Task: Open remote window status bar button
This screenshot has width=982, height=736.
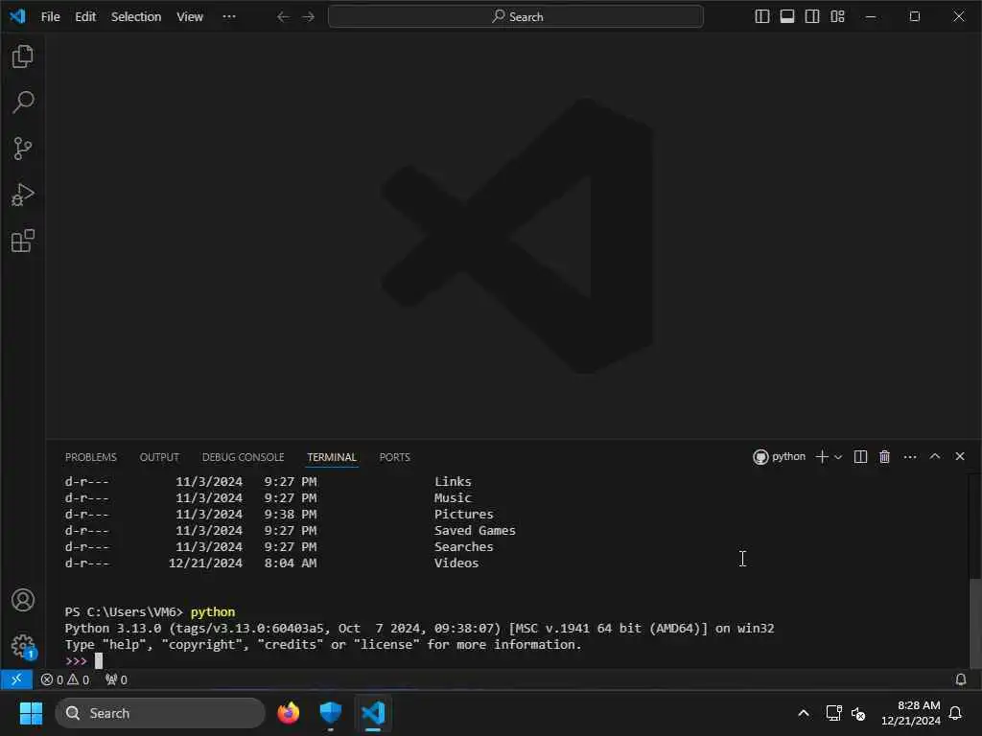Action: point(16,679)
